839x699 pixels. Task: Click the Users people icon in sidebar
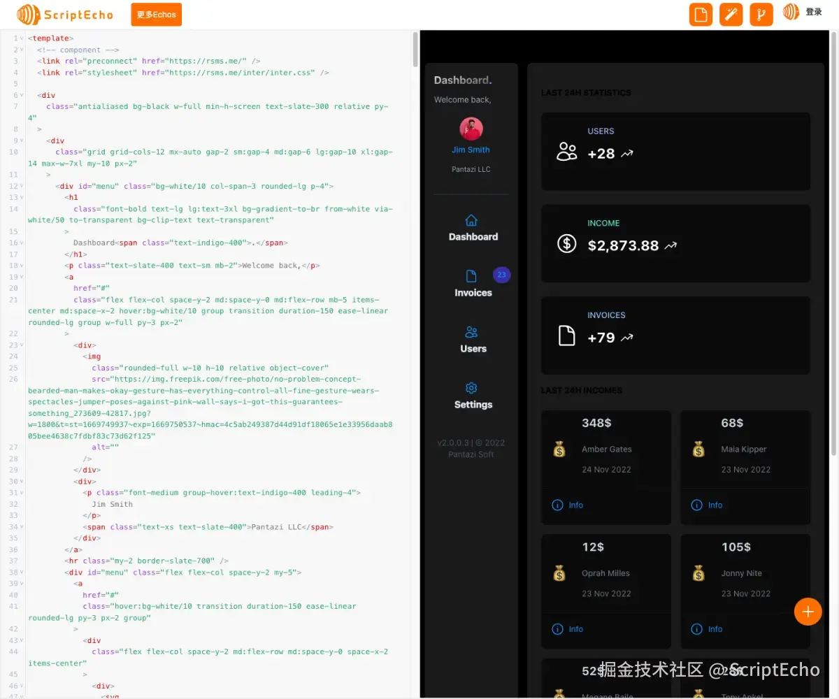click(471, 331)
